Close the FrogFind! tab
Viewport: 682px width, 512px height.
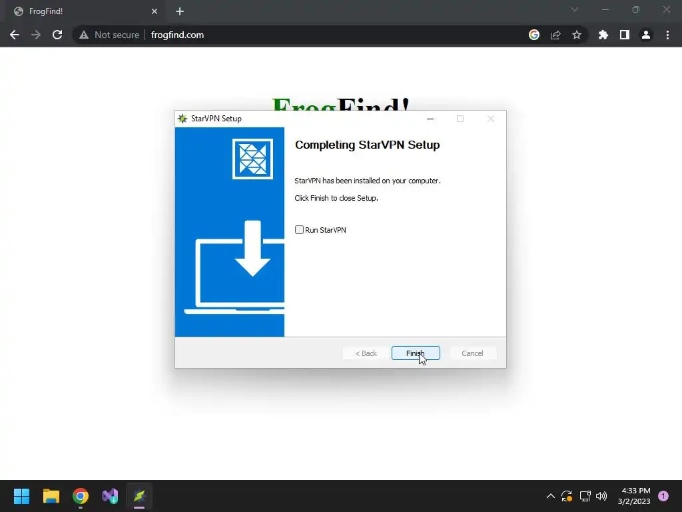[x=155, y=11]
